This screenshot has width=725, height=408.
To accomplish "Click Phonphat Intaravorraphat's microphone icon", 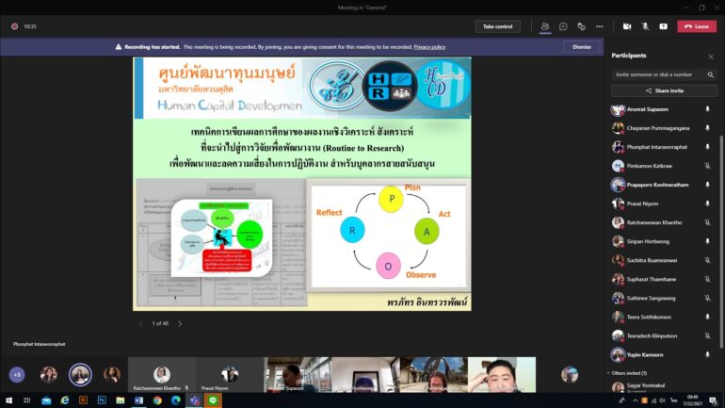I will click(707, 147).
